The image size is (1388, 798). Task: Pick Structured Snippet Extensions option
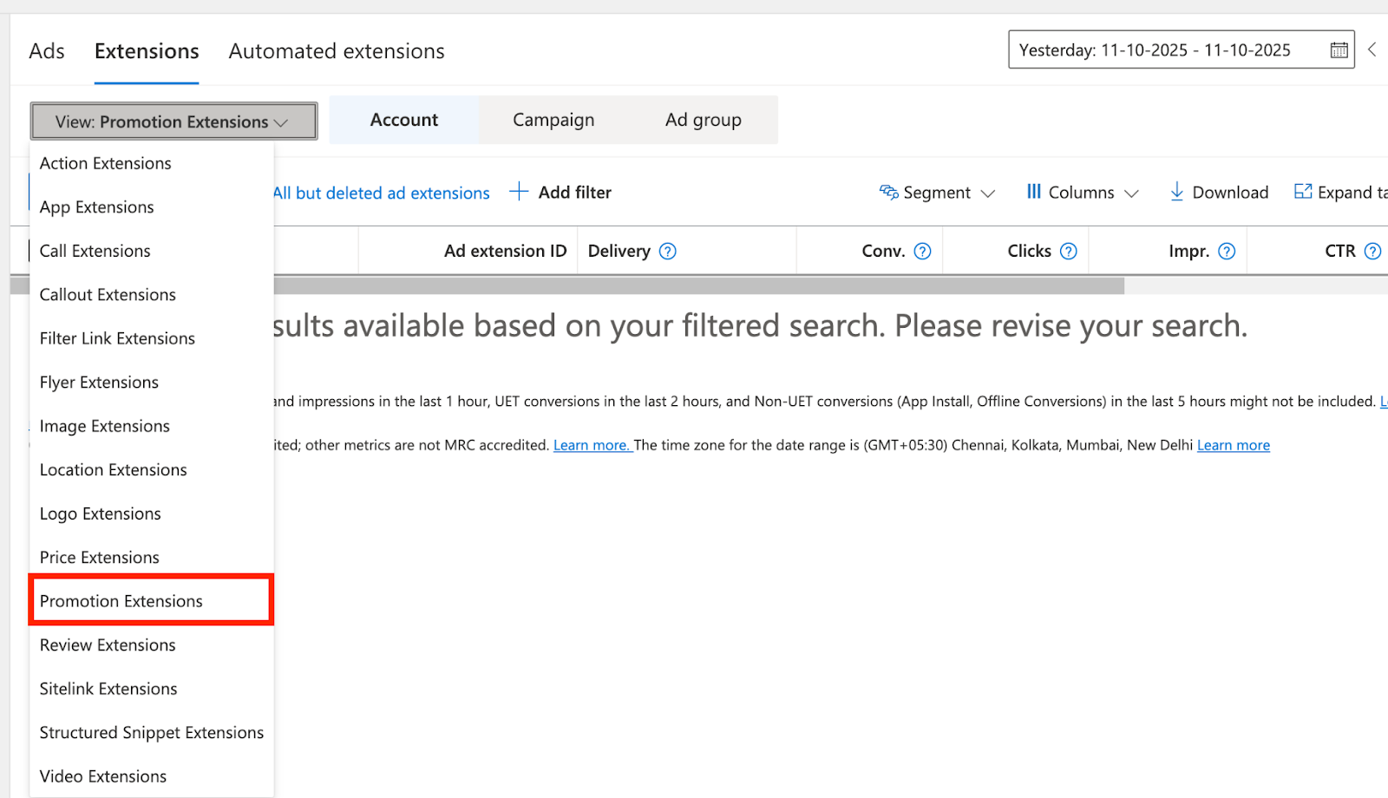click(152, 733)
